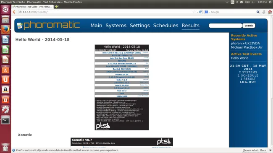Image resolution: width=273 pixels, height=153 pixels.
Task: Open the Schedules menu item
Action: [165, 26]
